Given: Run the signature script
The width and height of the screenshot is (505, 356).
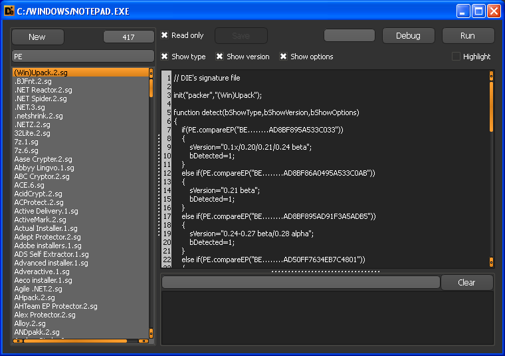Looking at the screenshot, I should point(468,36).
